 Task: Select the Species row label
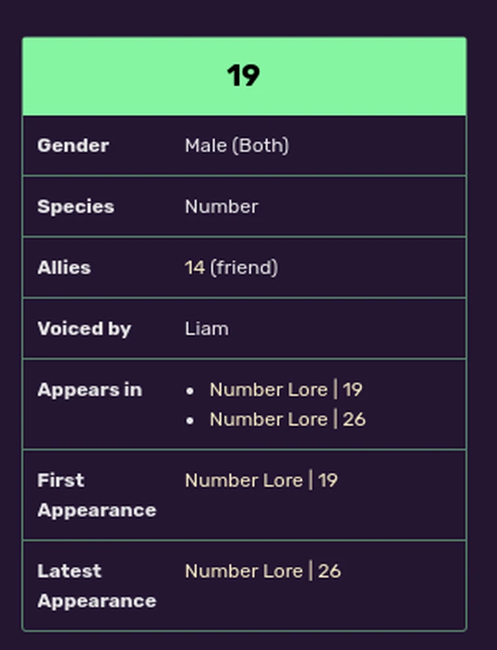tap(76, 207)
